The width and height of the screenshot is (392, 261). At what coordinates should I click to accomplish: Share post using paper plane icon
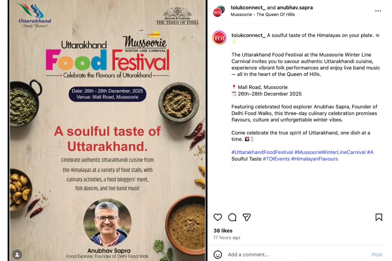tap(247, 217)
